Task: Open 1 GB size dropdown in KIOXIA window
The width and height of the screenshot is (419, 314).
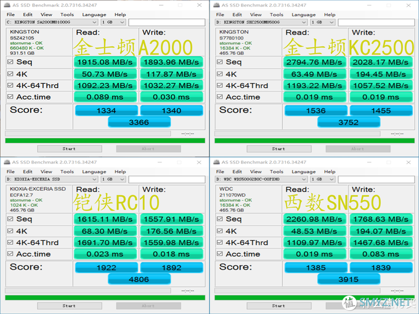Action: 113,179
